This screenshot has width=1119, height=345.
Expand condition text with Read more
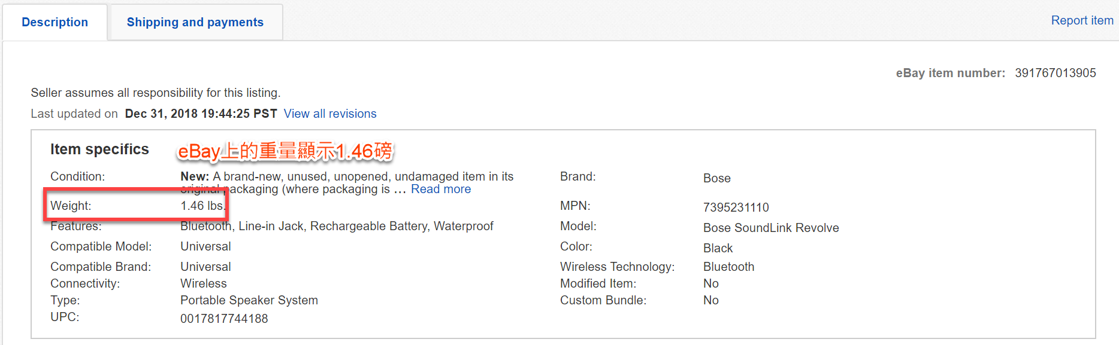pyautogui.click(x=441, y=189)
